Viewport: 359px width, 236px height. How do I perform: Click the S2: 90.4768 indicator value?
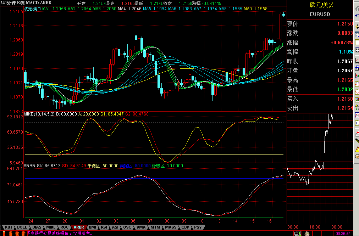click(x=137, y=114)
